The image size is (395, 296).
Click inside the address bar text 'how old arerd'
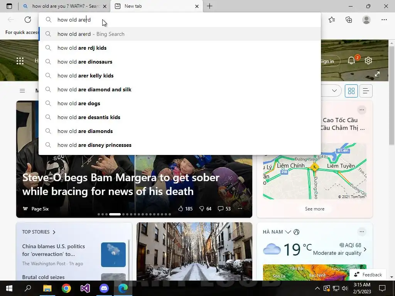tap(74, 20)
